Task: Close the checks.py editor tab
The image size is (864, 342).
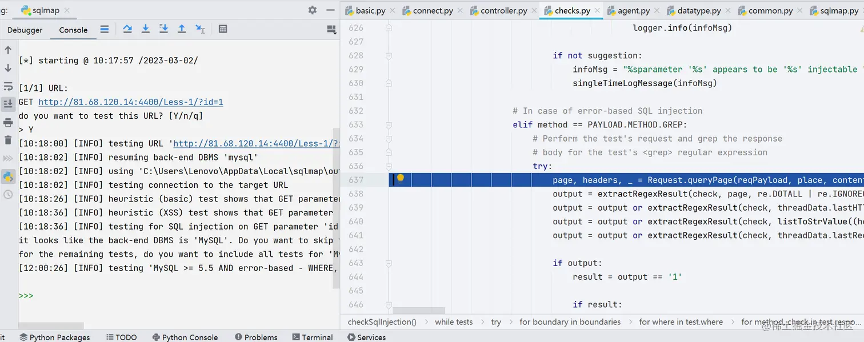Action: coord(597,11)
